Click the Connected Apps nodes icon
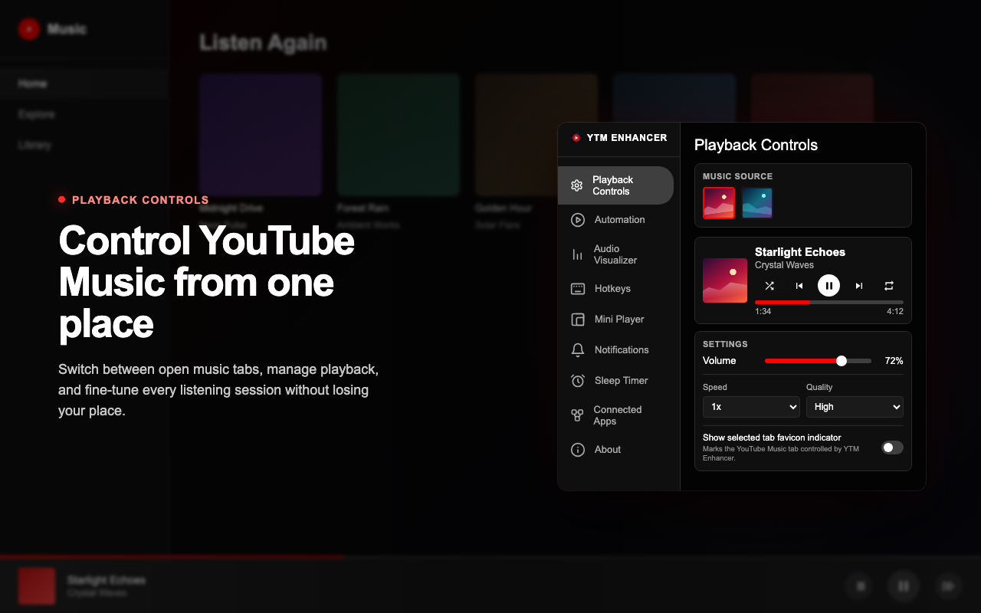 (577, 415)
